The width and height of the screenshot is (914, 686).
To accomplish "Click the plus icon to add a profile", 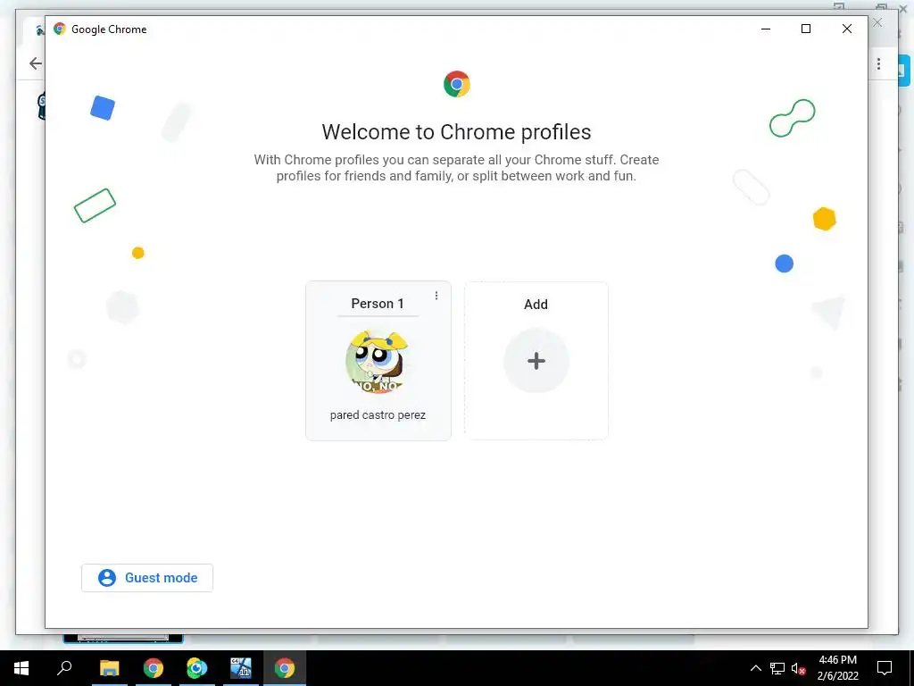I will coord(536,361).
